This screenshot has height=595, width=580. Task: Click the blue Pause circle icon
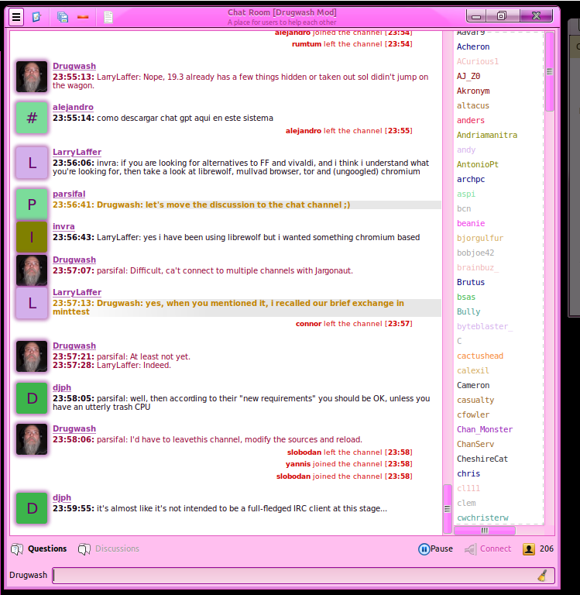point(424,549)
